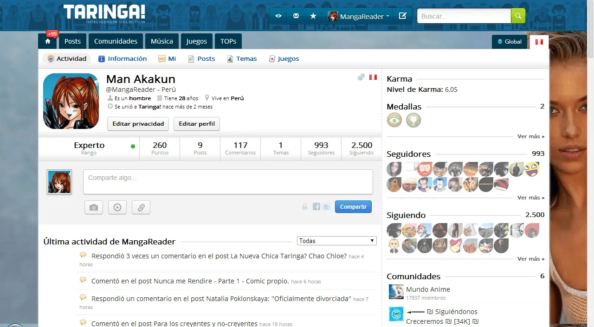Click Ver más under Siguiendo

(x=531, y=259)
